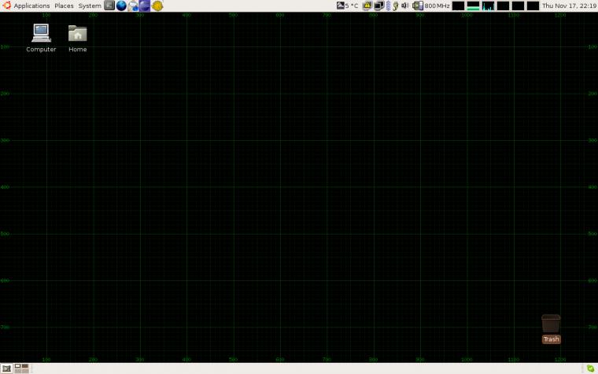Click the cyan spiky network activity graph
598x374 pixels.
click(x=488, y=6)
